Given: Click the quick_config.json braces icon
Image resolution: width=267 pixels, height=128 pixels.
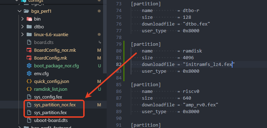Looking at the screenshot, I should click(x=29, y=82).
